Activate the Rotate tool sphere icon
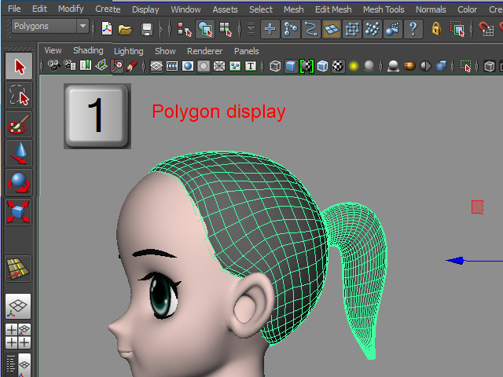 pos(19,182)
